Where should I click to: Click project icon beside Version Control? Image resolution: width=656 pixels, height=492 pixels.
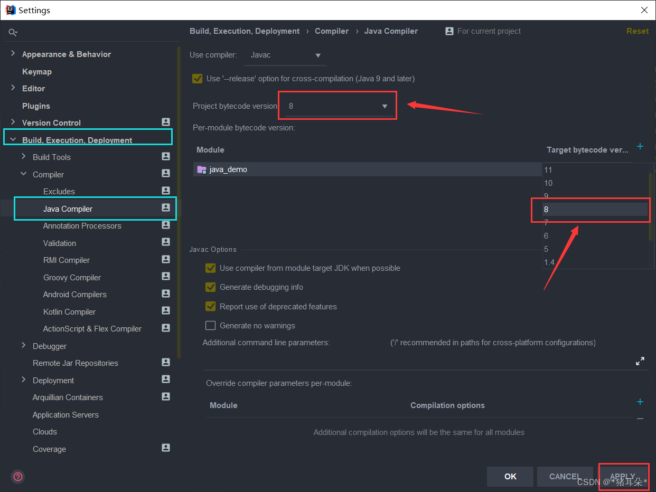coord(166,122)
